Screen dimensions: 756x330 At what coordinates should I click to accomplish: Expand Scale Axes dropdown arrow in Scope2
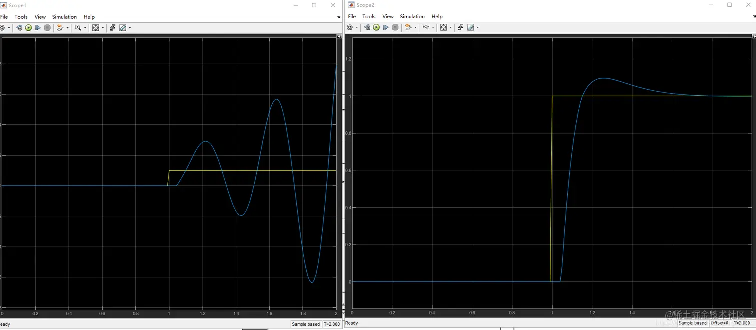click(x=451, y=27)
